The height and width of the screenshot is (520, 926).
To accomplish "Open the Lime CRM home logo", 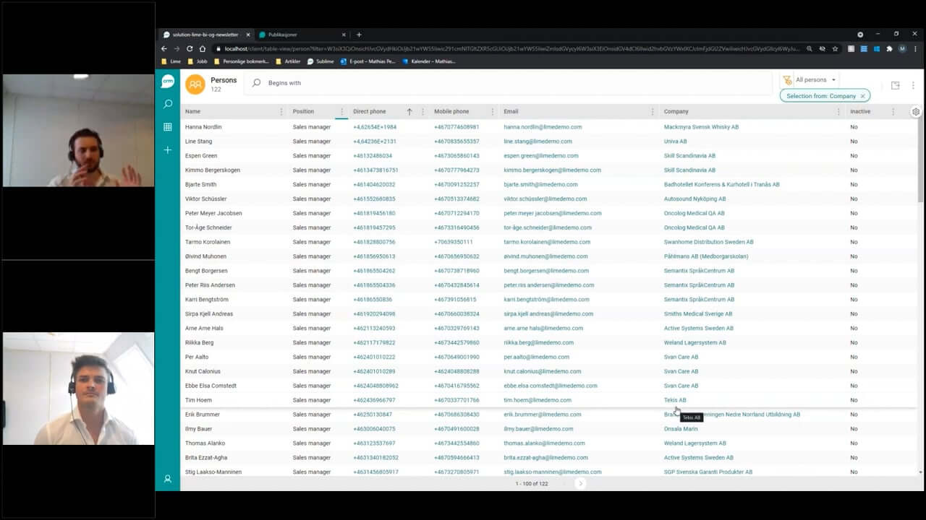I will point(168,82).
